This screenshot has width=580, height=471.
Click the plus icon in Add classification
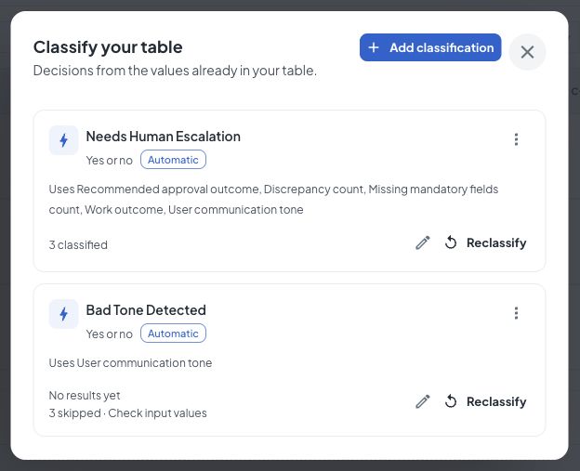pyautogui.click(x=374, y=47)
